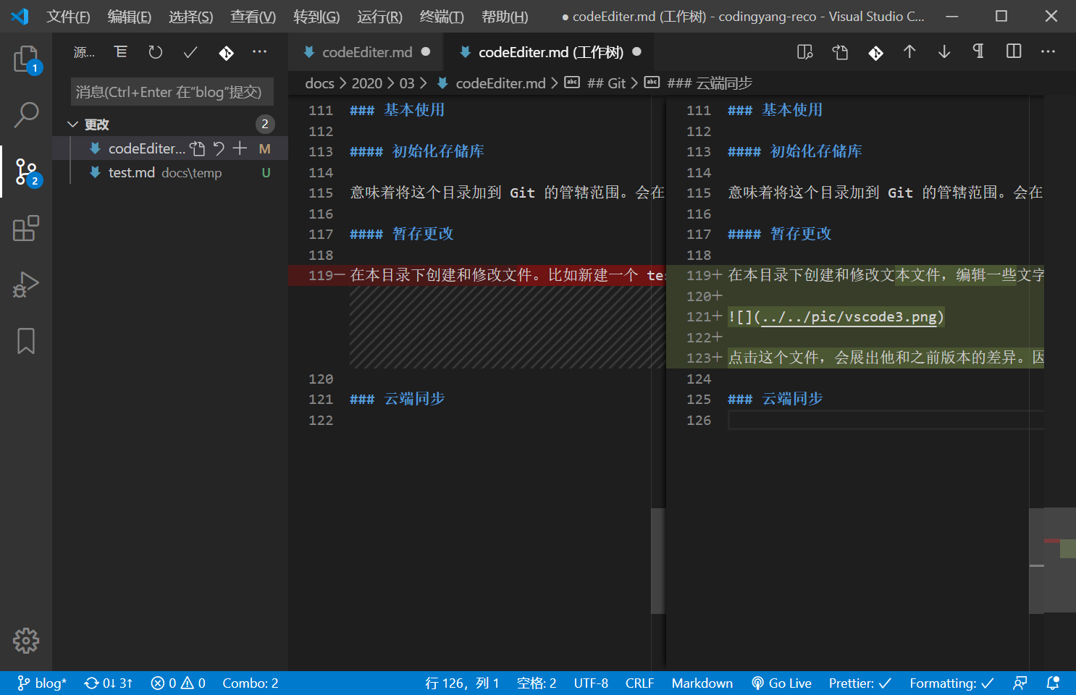Toggle source control tree view icon
Viewport: 1076px width, 695px height.
click(x=121, y=52)
